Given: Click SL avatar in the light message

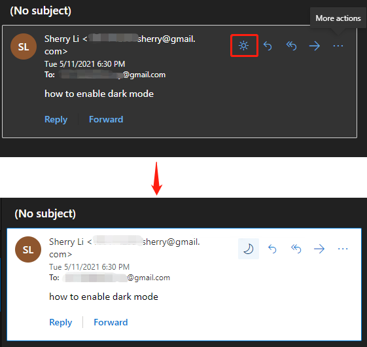Looking at the screenshot, I should pyautogui.click(x=28, y=249).
